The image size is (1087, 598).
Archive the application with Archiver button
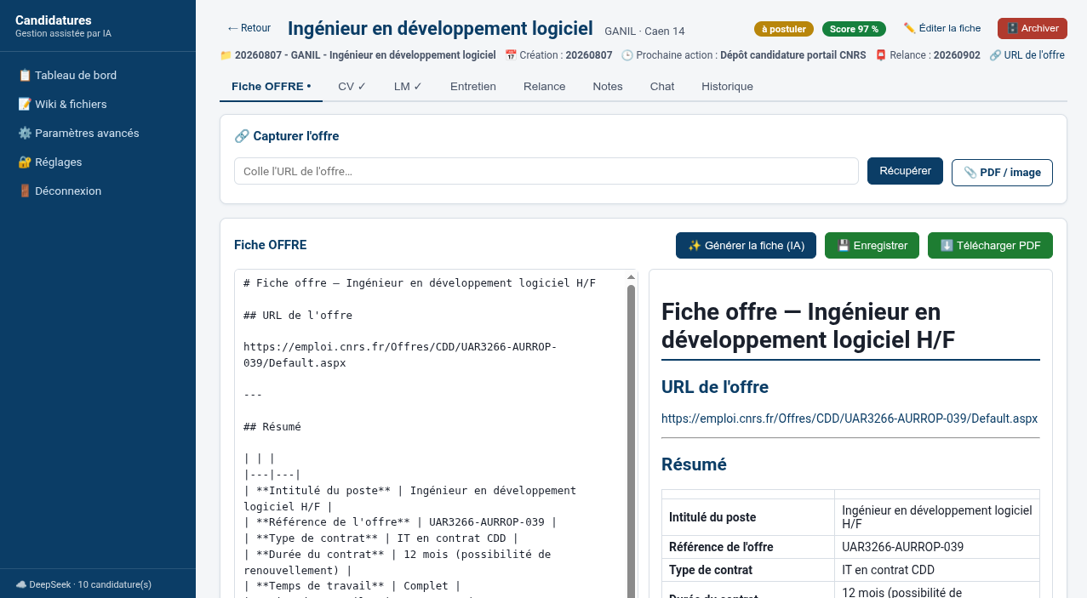[x=1033, y=28]
